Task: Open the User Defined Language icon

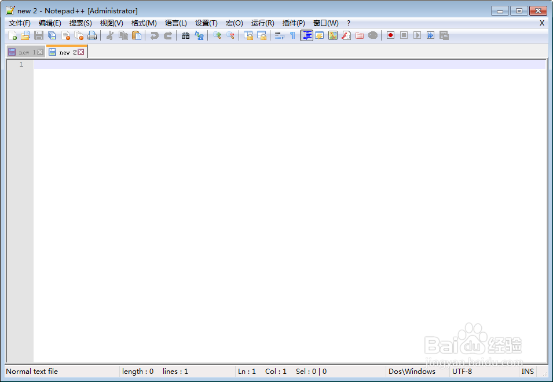Action: [x=320, y=35]
